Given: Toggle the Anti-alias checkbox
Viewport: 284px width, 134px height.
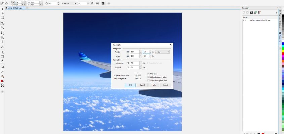Looking at the screenshot, I should click(148, 74).
